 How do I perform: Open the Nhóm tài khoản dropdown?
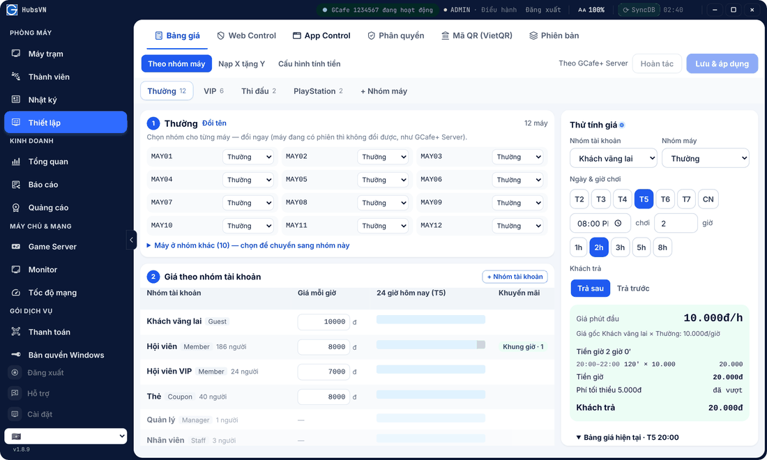click(x=614, y=158)
